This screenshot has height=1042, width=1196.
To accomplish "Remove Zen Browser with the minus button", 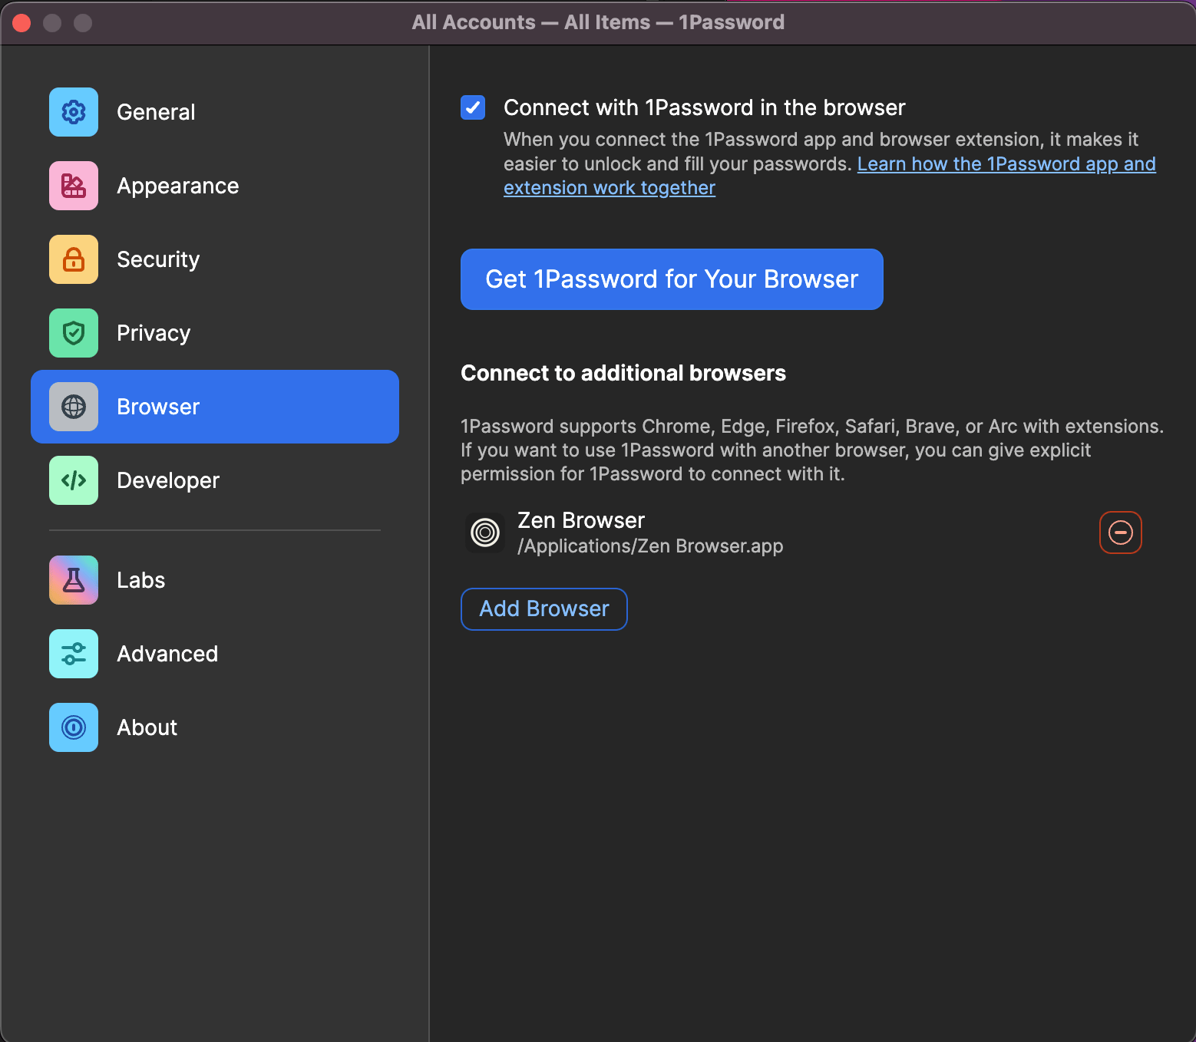I will pyautogui.click(x=1120, y=533).
